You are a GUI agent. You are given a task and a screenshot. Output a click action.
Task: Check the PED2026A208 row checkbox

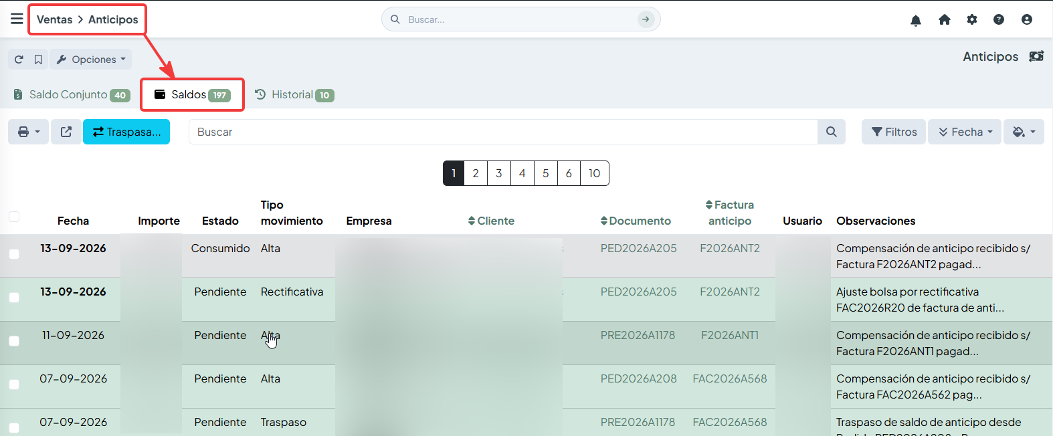point(14,385)
